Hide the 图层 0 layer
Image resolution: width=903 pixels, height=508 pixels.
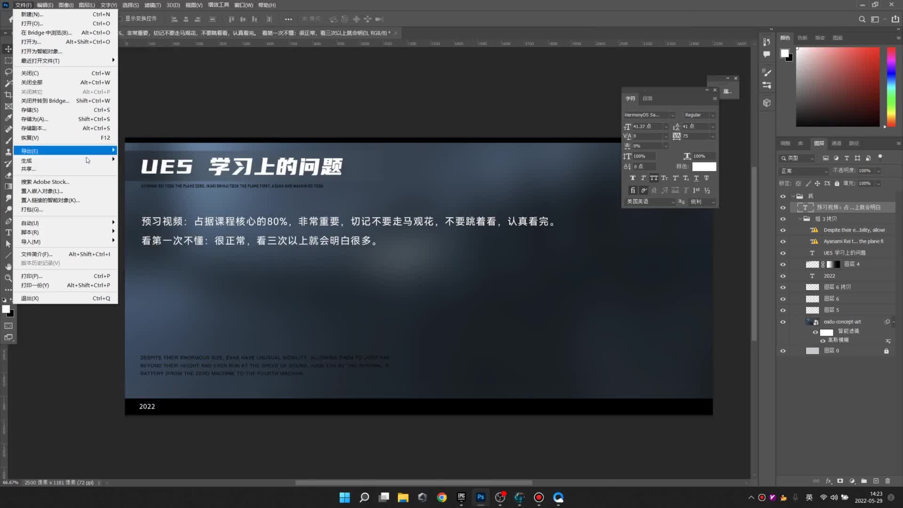coord(783,351)
